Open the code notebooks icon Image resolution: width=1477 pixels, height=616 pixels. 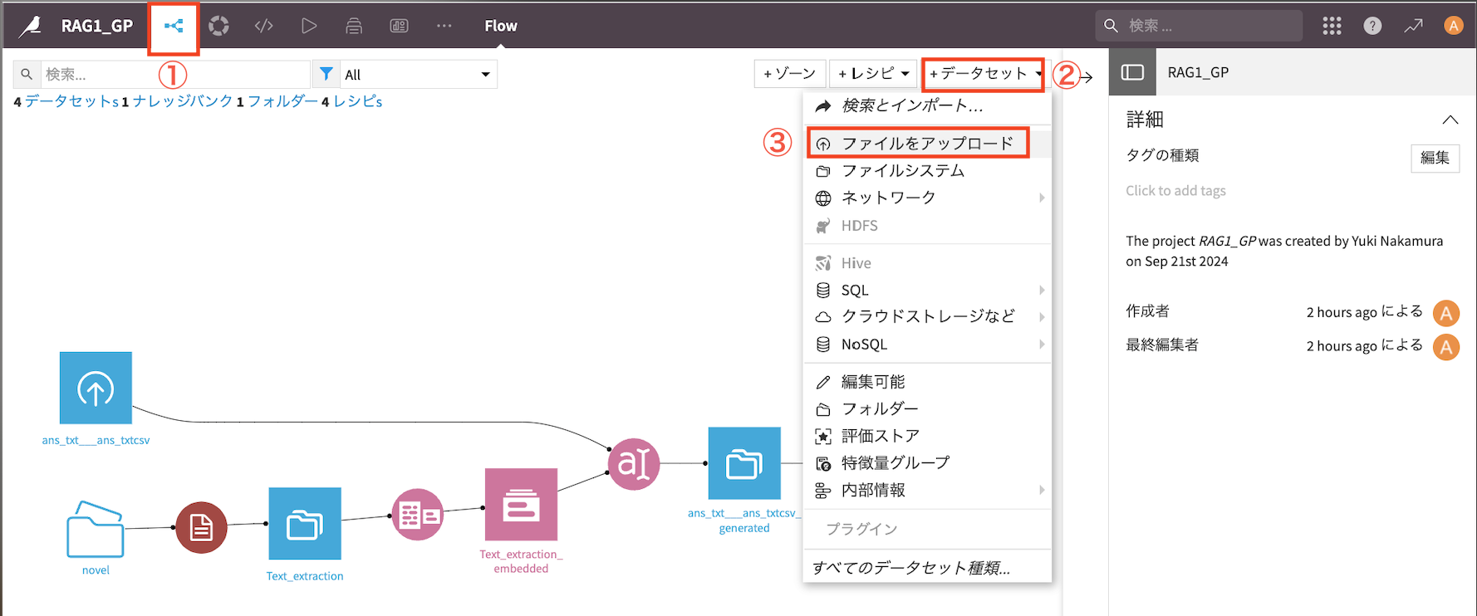(x=264, y=26)
